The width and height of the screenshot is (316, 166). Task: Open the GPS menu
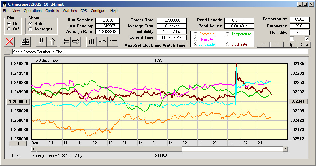click(x=84, y=11)
